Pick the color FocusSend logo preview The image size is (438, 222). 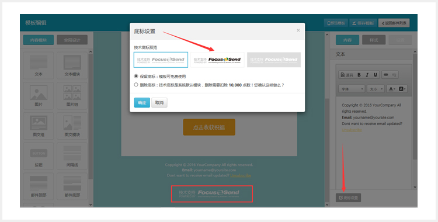coord(217,60)
